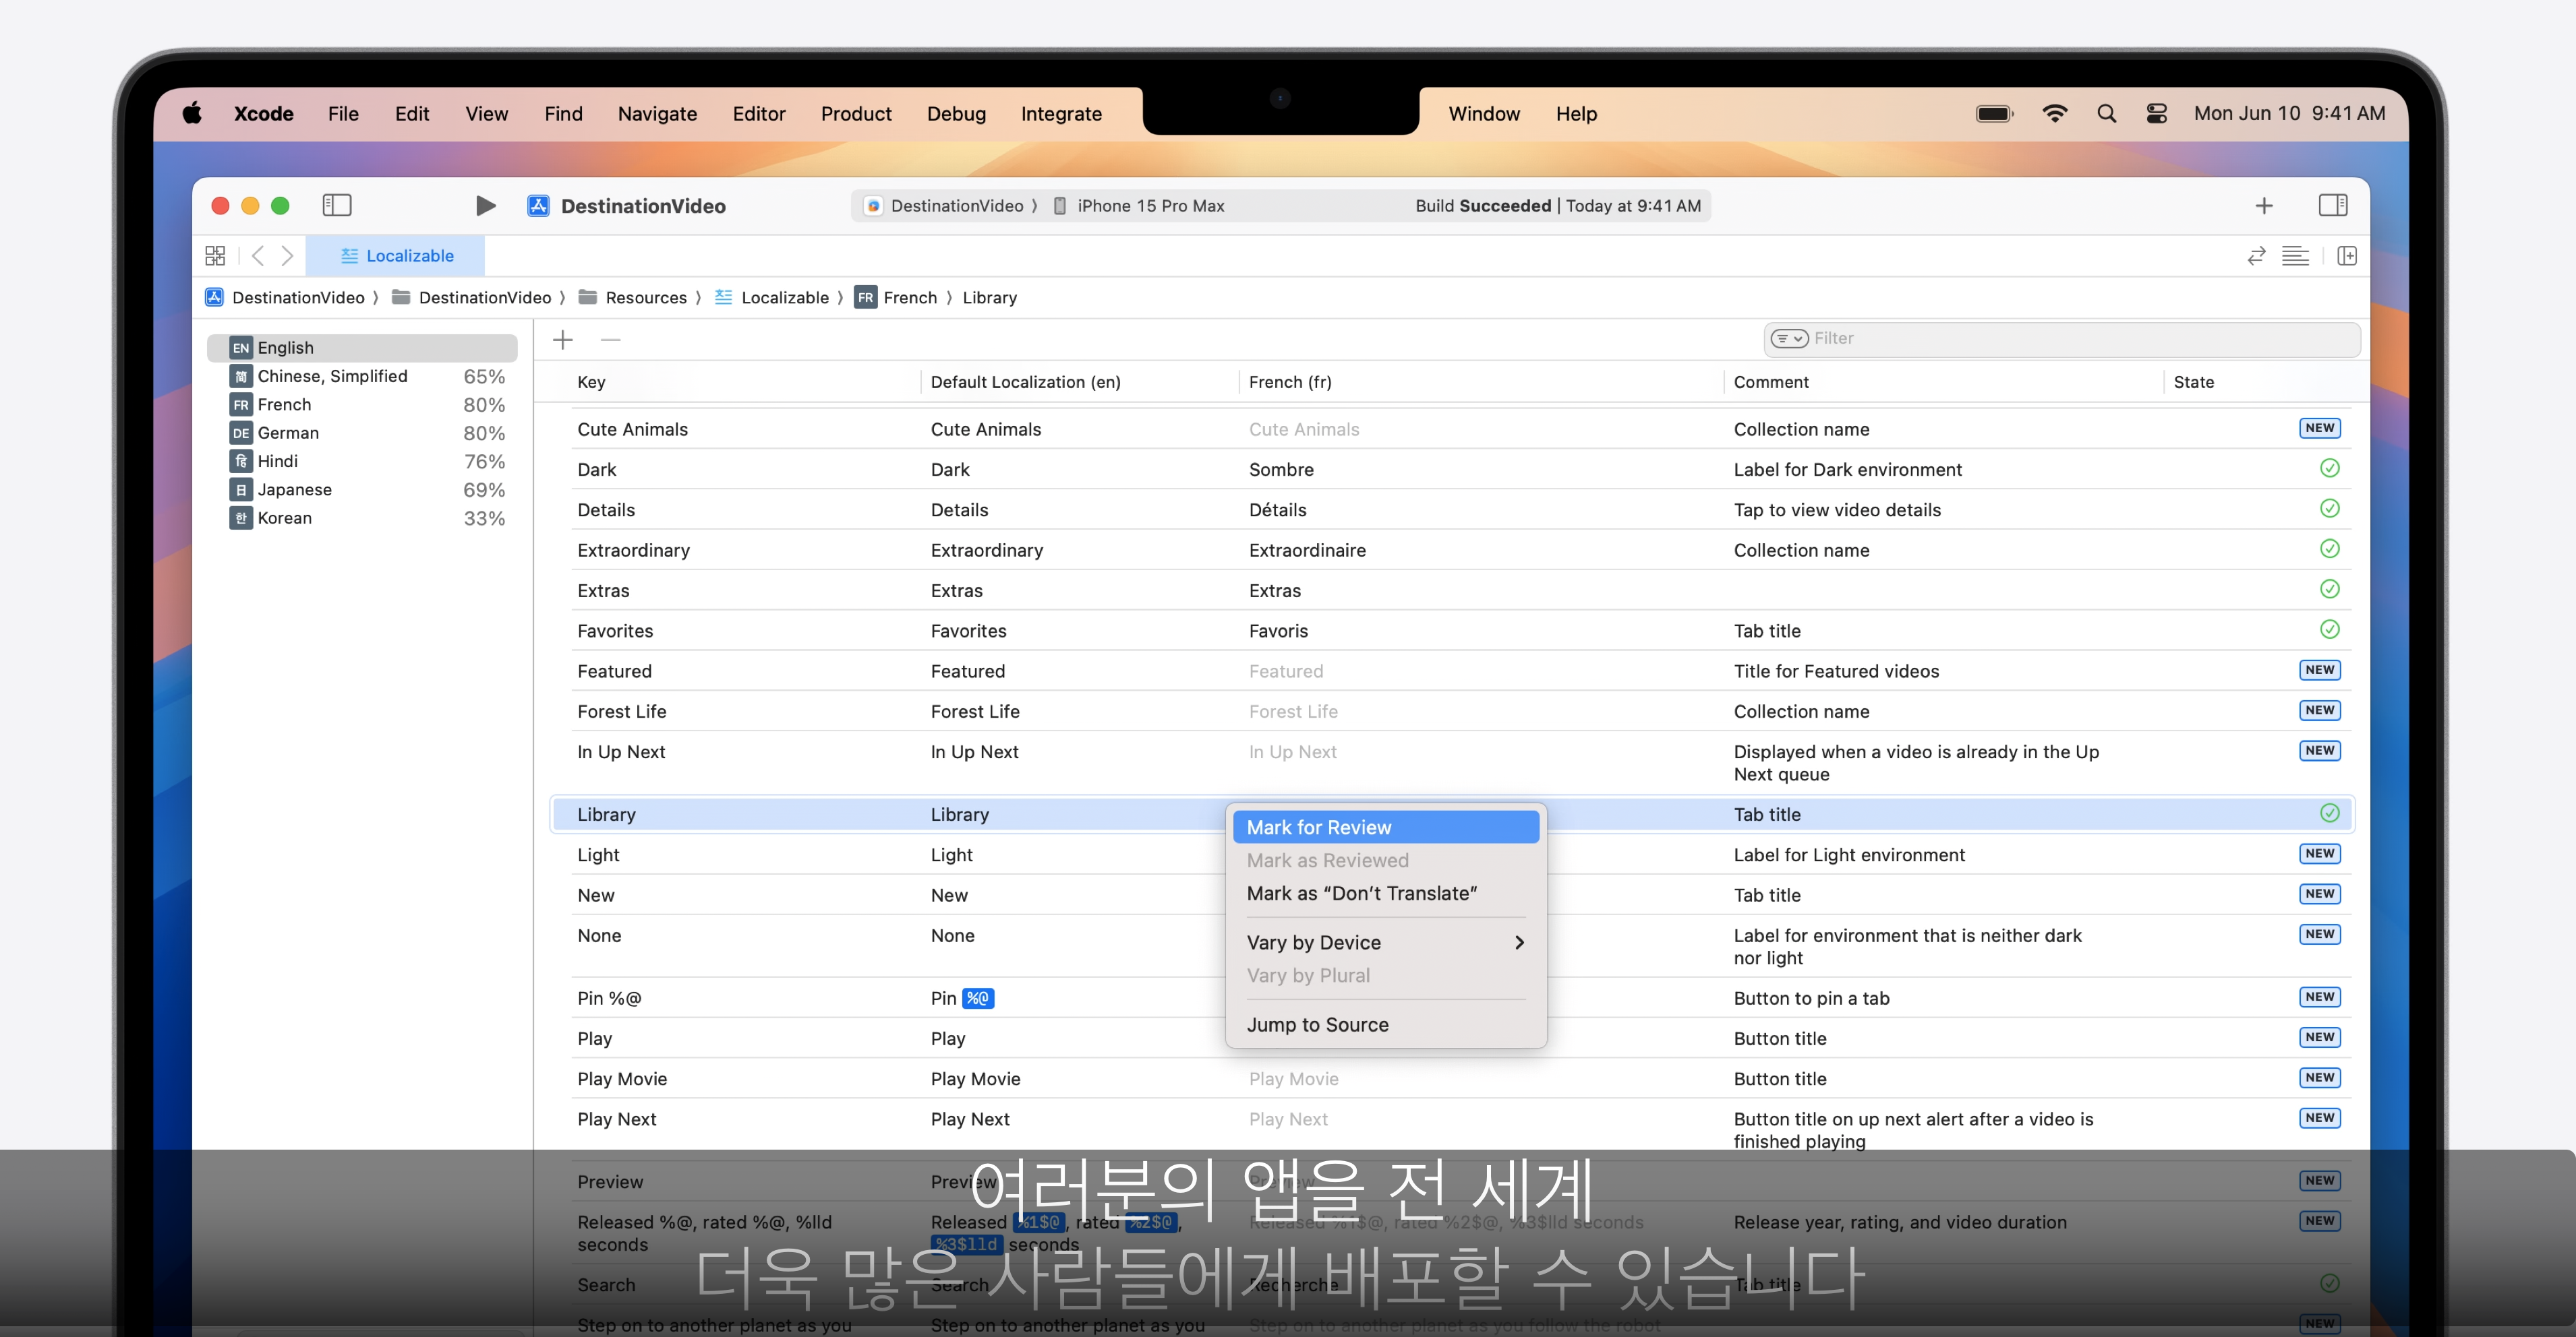The height and width of the screenshot is (1337, 2576).
Task: Sort by Comment column header
Action: (1771, 381)
